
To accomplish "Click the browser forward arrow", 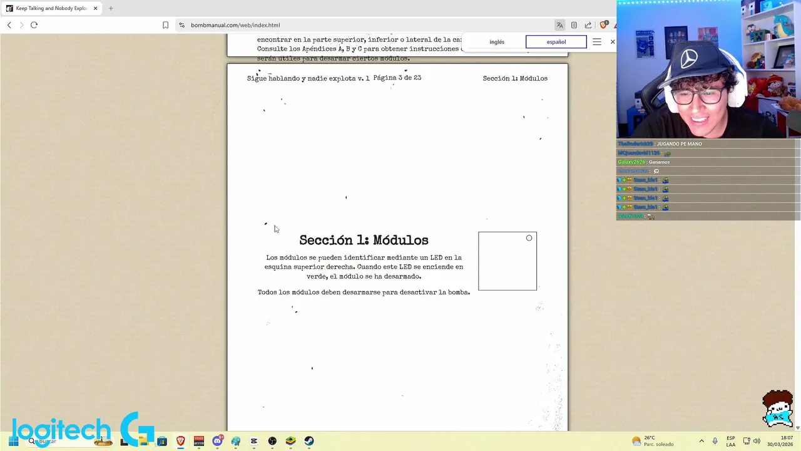I will click(21, 25).
